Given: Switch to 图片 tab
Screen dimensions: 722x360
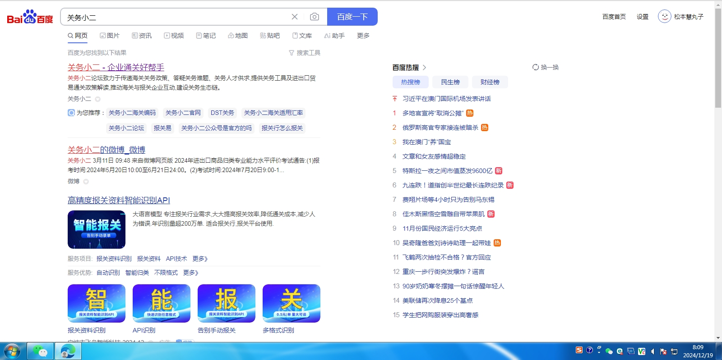Looking at the screenshot, I should [110, 36].
